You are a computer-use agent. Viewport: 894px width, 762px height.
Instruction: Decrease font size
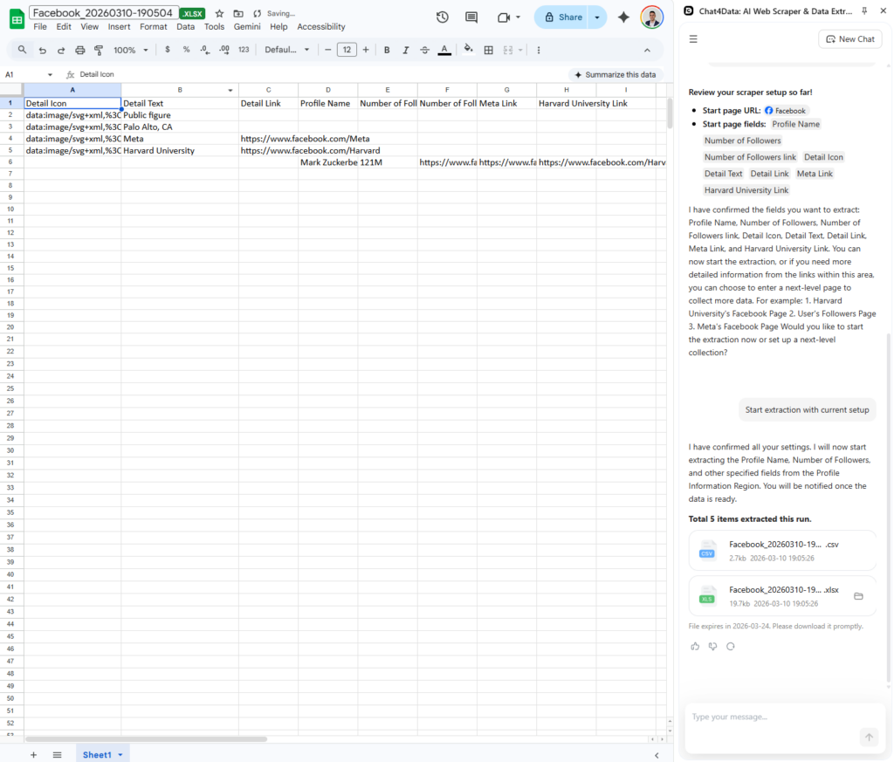click(328, 50)
